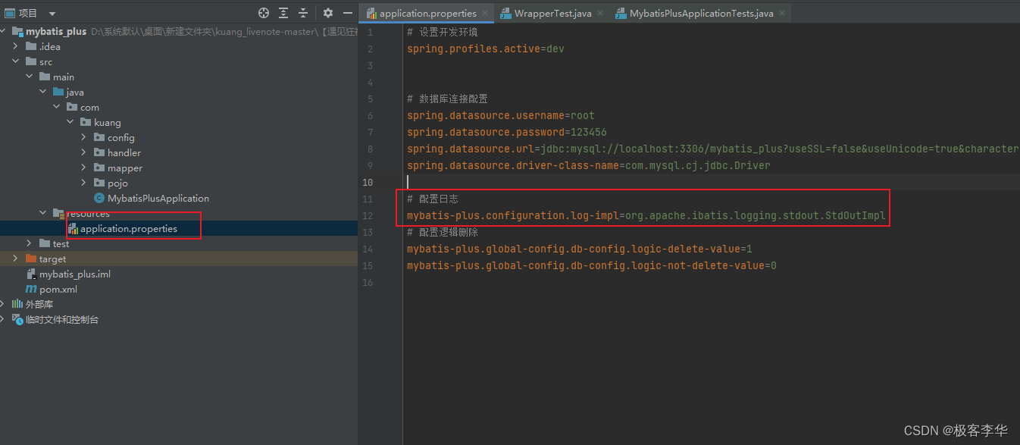This screenshot has height=445, width=1020.
Task: Click the config package icon
Action: click(x=99, y=137)
